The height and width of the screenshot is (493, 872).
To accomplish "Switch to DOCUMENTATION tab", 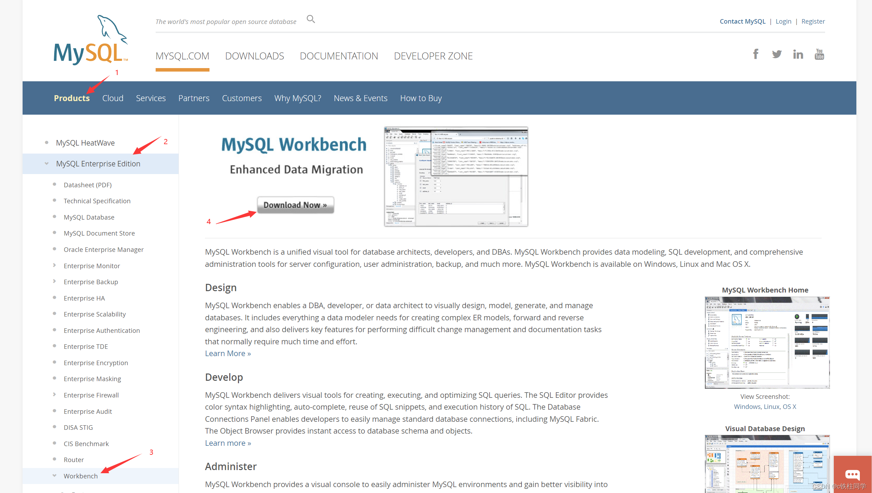I will coord(339,56).
